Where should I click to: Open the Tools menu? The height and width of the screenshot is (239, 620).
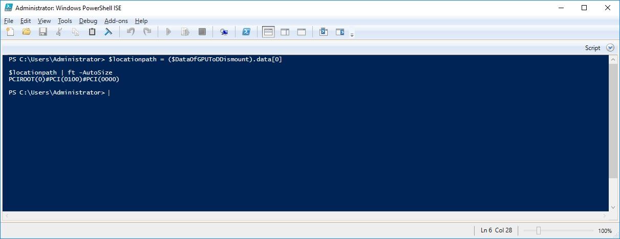(x=65, y=21)
